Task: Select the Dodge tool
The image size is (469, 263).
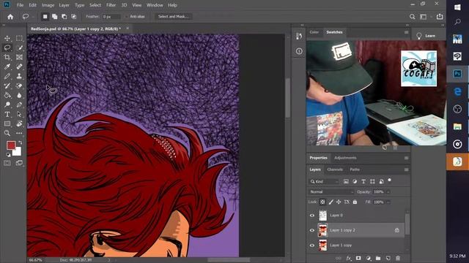Action: [x=7, y=105]
